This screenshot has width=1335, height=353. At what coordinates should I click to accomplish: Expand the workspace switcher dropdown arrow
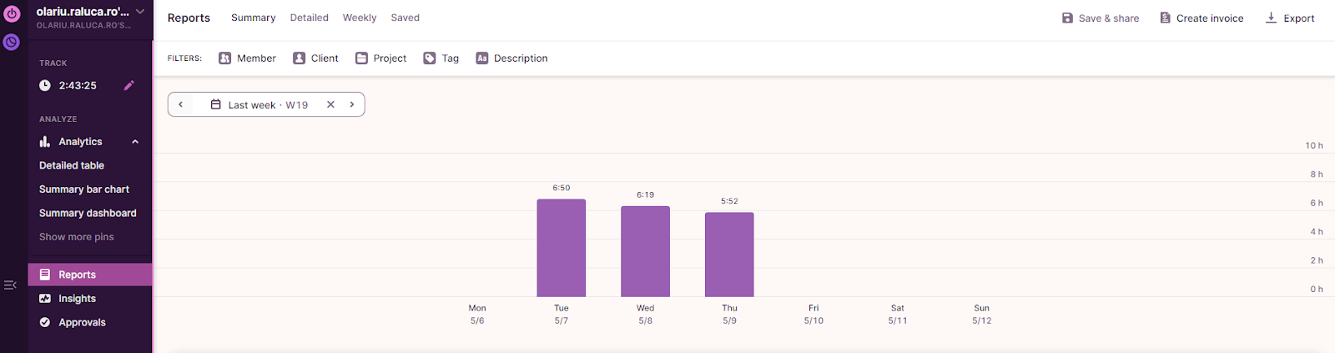140,12
